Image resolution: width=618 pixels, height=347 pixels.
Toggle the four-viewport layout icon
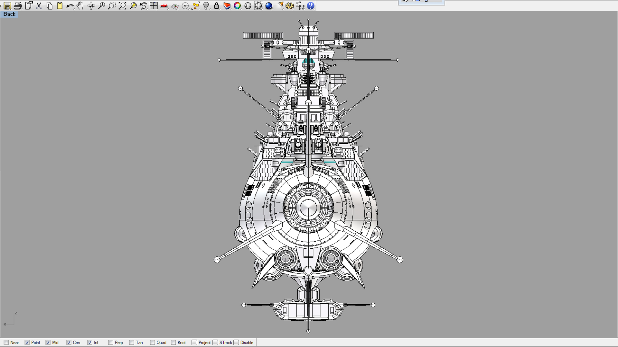pos(154,6)
